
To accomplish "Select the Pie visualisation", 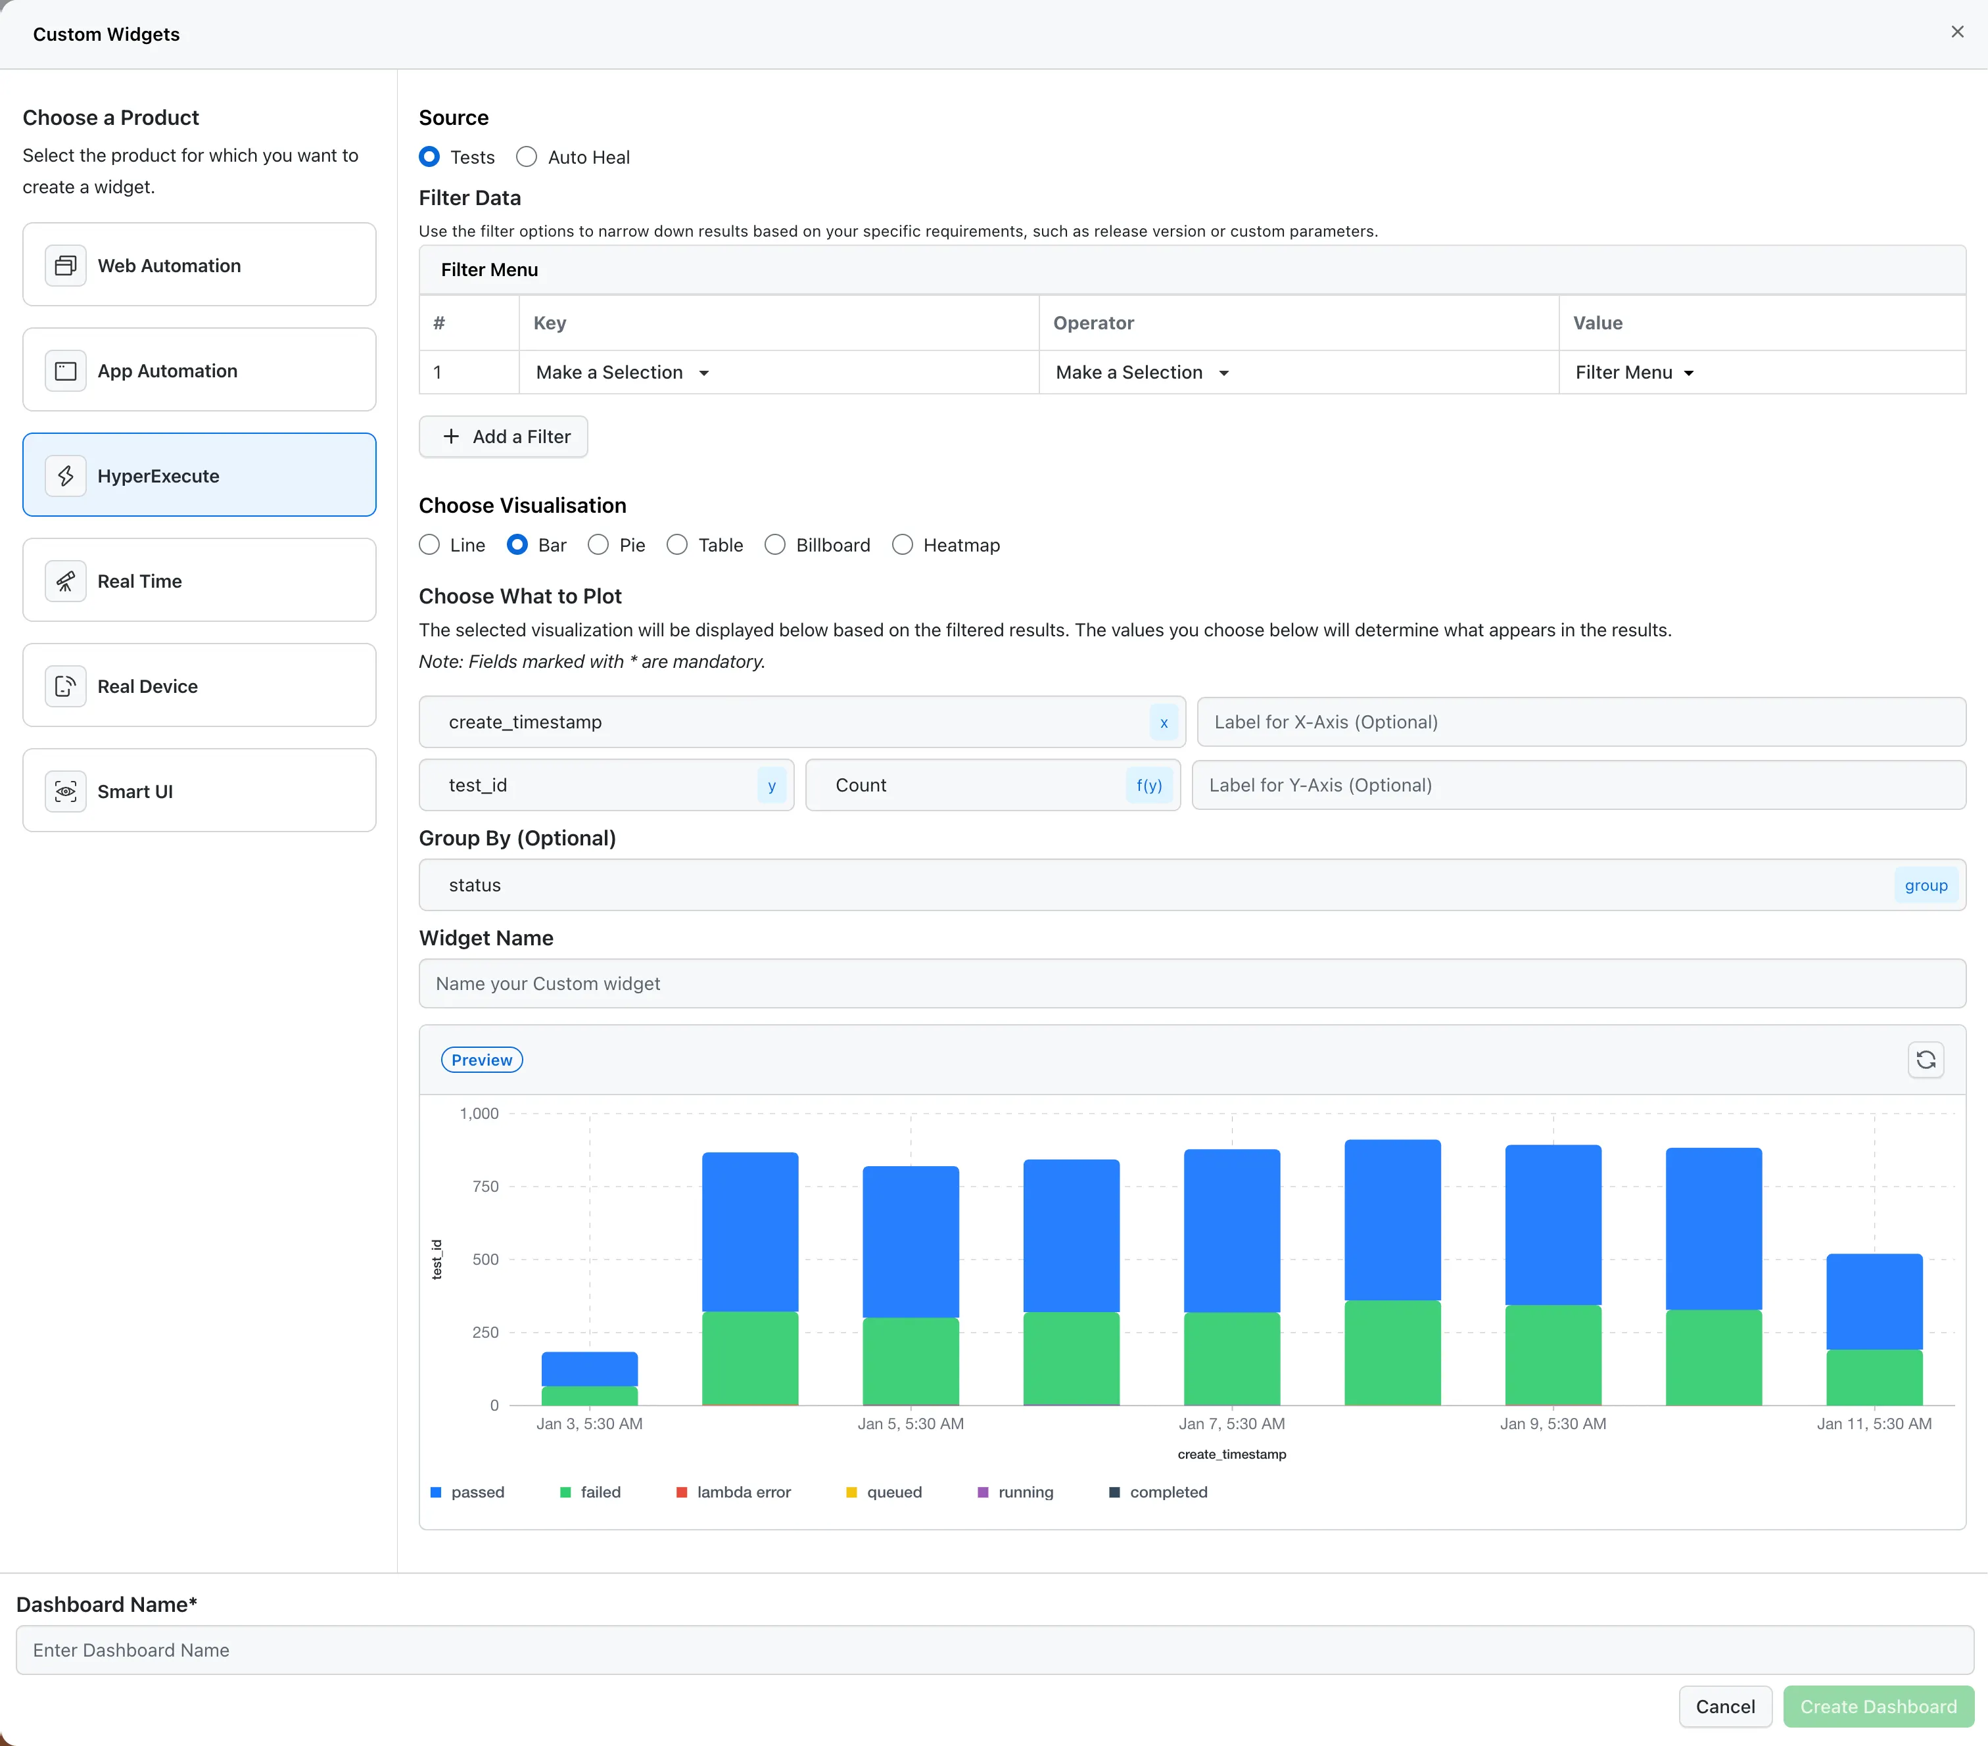I will [597, 545].
